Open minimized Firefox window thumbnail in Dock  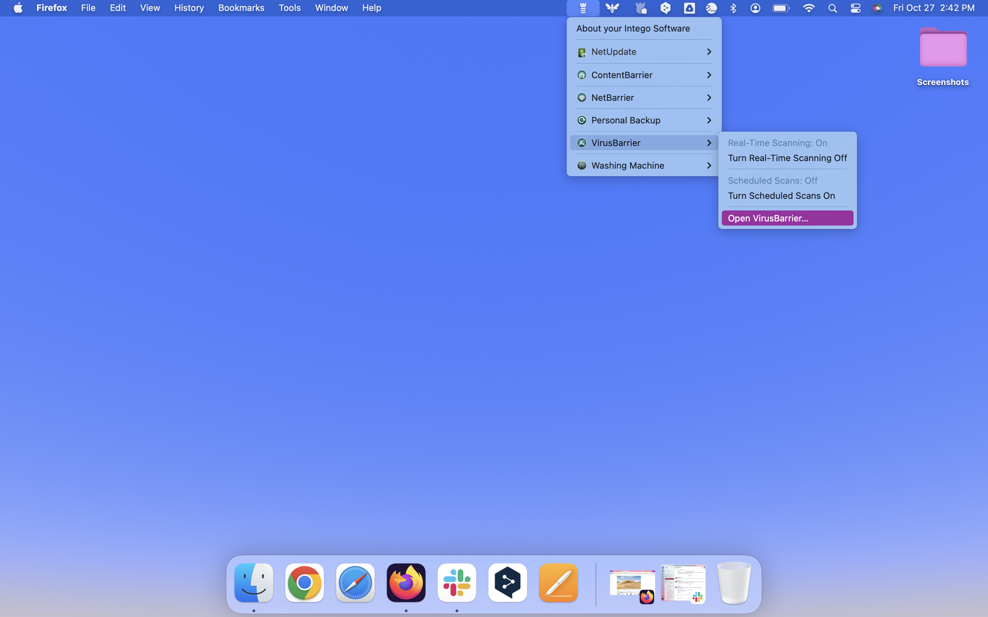[x=632, y=586]
